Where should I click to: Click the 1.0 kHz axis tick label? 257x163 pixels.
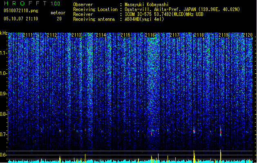[x=4, y=73]
